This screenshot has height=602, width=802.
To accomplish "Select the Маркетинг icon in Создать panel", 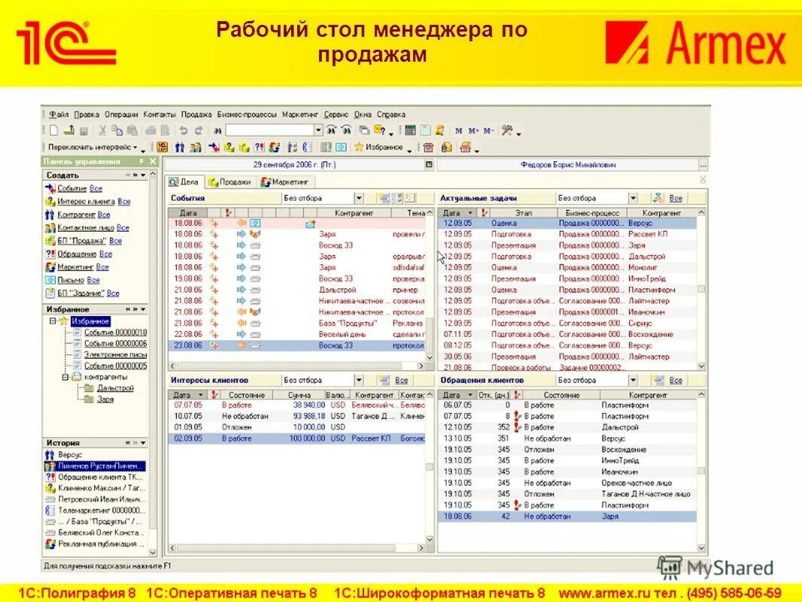I will pyautogui.click(x=50, y=265).
